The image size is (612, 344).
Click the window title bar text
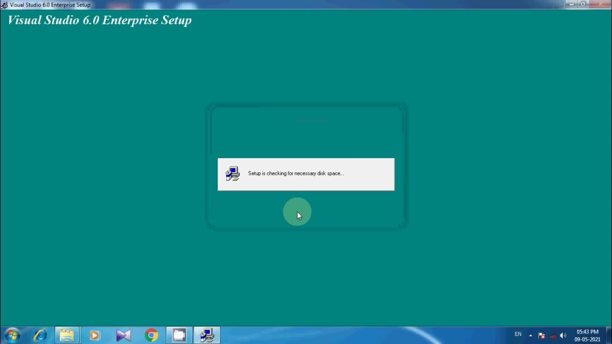(50, 5)
